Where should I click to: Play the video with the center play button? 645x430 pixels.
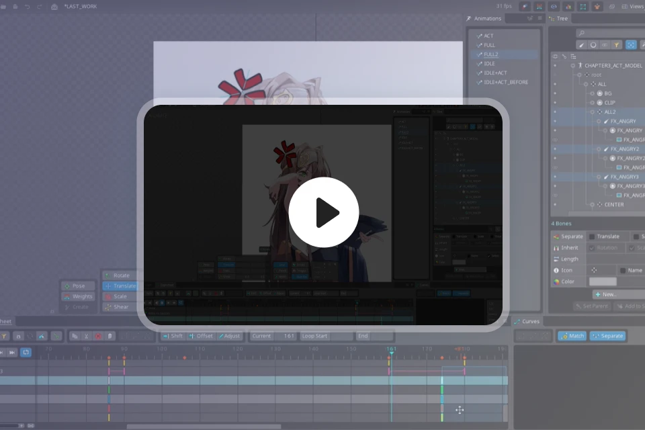pyautogui.click(x=324, y=212)
